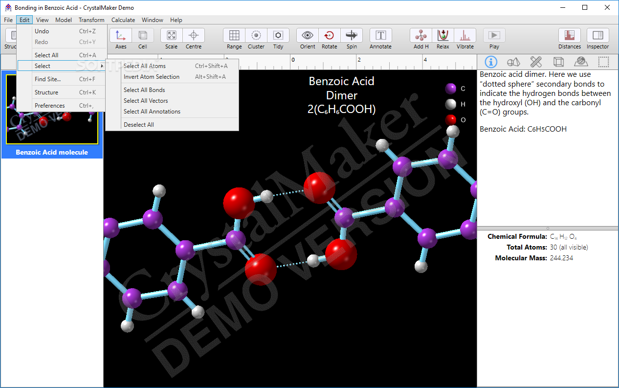
Task: Click the Relax structure icon
Action: (x=443, y=35)
